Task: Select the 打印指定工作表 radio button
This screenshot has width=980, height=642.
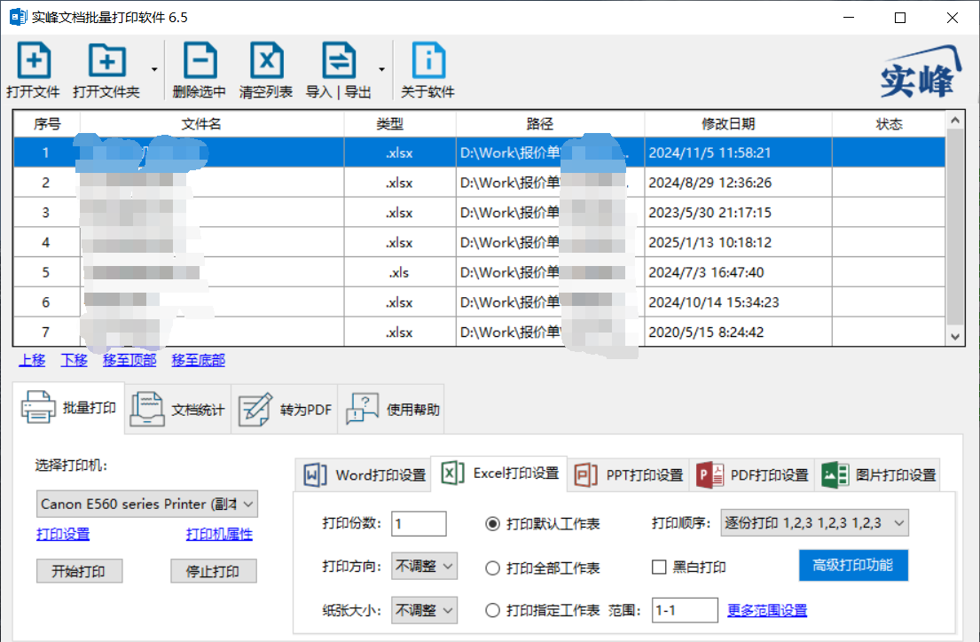Action: tap(492, 610)
